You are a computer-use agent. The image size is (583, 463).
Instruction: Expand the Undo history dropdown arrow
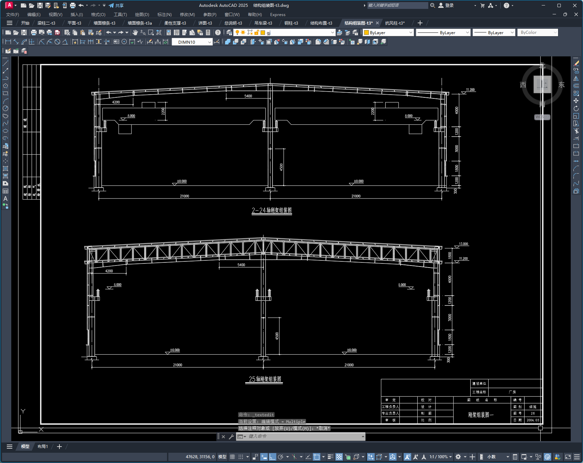coord(114,32)
